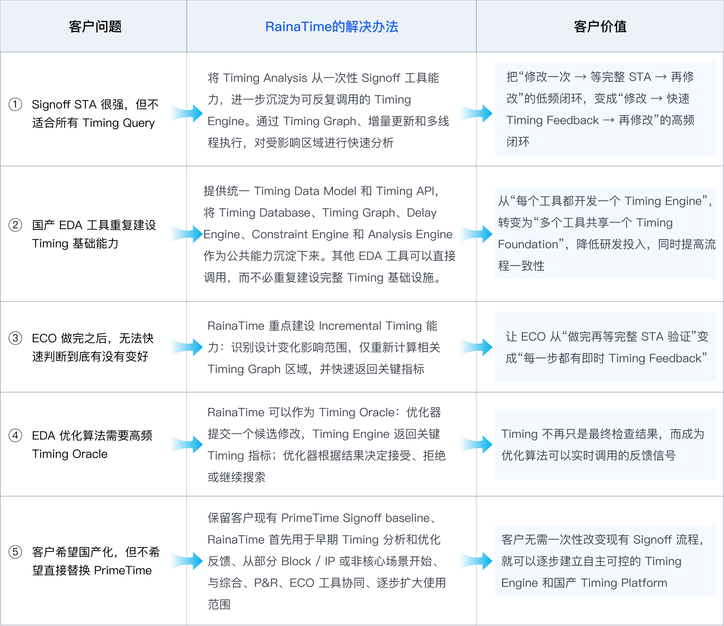Click the problem 'EDA 优化算法需要高频' text
The image size is (724, 626).
[92, 445]
